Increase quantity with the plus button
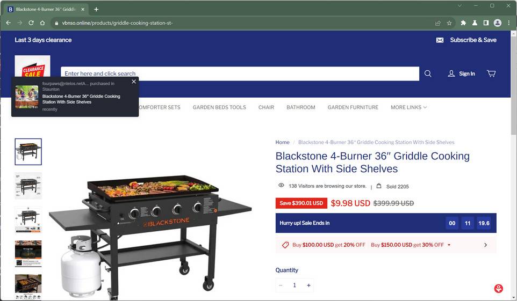517x301 pixels. click(x=308, y=285)
